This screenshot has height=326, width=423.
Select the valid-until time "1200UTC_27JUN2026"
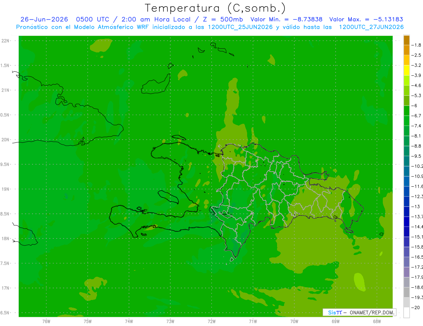point(371,27)
